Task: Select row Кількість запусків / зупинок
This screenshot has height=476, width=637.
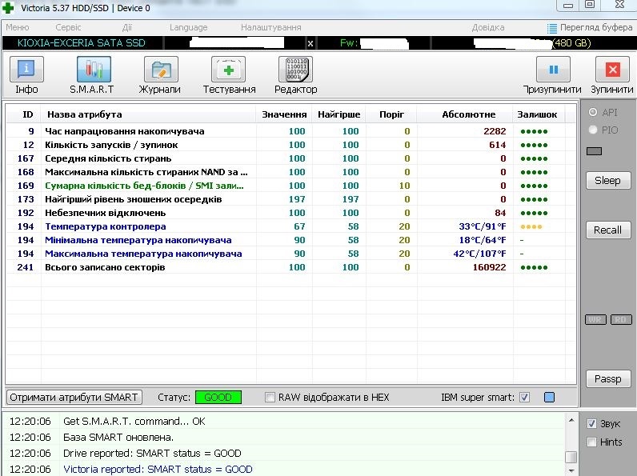Action: click(290, 145)
